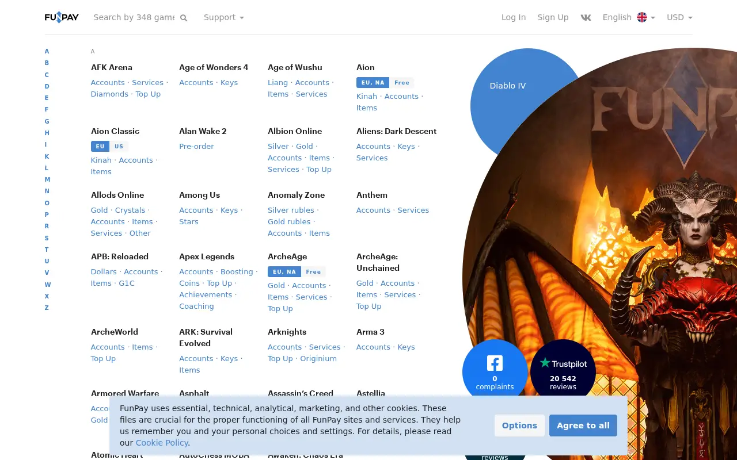Open Apex Legends Coaching link
This screenshot has height=460, width=737.
click(x=196, y=306)
